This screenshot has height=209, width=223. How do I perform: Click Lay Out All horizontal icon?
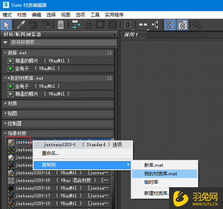143,25
